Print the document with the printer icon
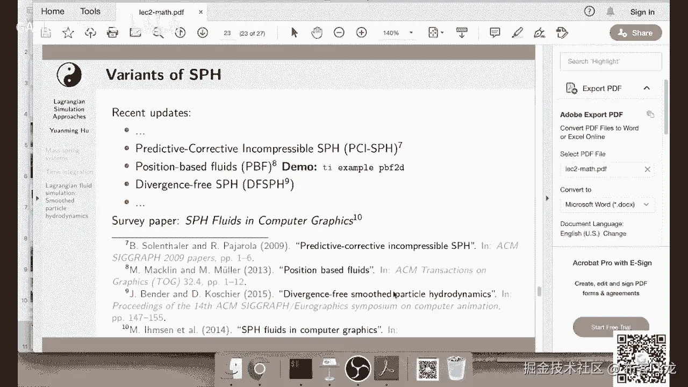This screenshot has width=688, height=387. (x=112, y=33)
